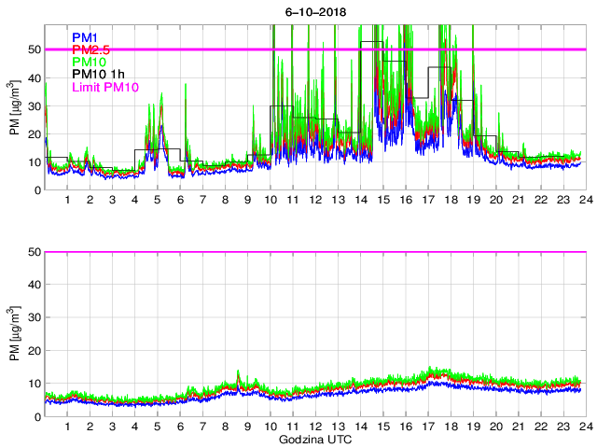Select the black PM10 1h legend label
The height and width of the screenshot is (448, 597).
(97, 75)
